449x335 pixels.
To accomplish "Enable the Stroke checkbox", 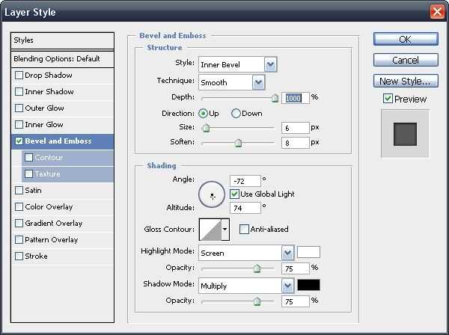I will pos(19,256).
